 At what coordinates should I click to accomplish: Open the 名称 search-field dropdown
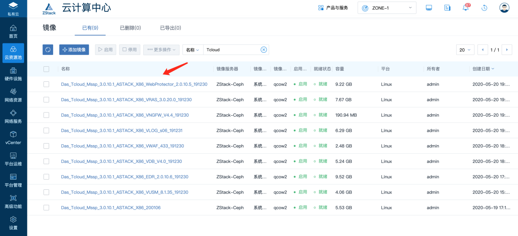[x=193, y=50]
